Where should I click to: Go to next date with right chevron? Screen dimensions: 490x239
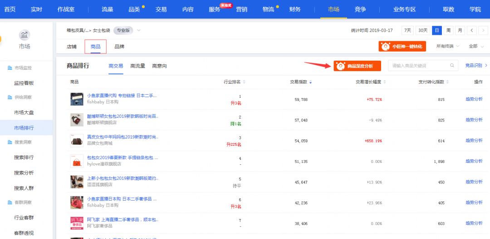coord(483,30)
